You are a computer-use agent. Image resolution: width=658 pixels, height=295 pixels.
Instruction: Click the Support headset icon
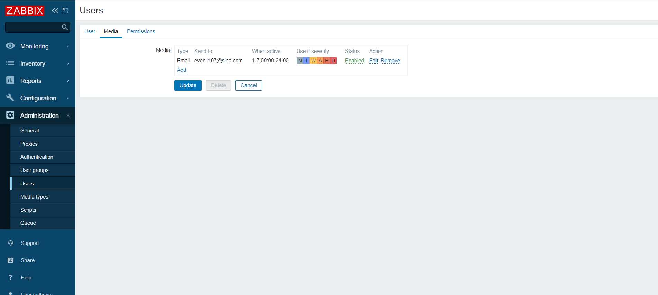(x=10, y=243)
